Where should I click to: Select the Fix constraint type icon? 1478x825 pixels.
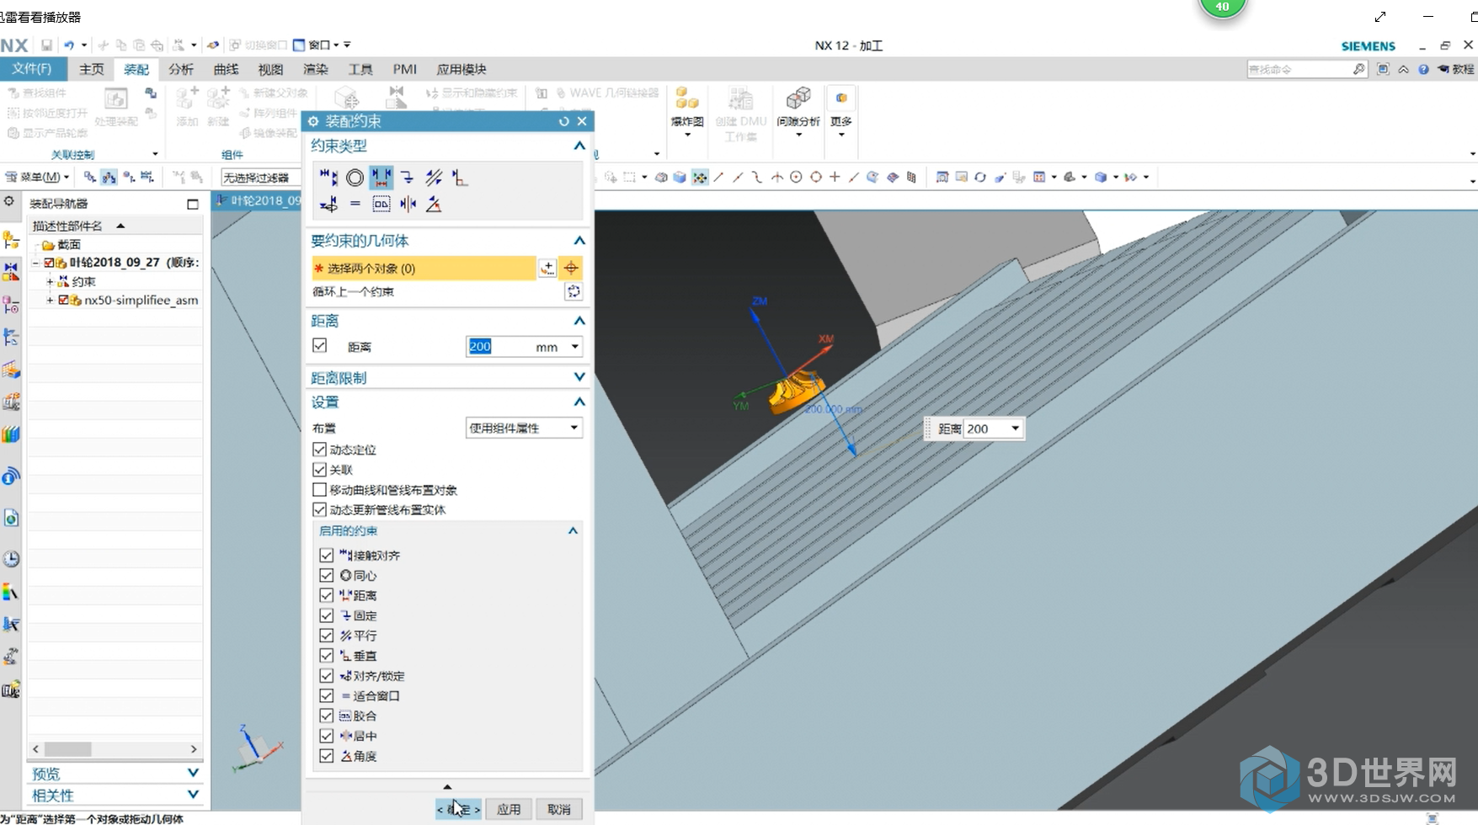point(408,178)
